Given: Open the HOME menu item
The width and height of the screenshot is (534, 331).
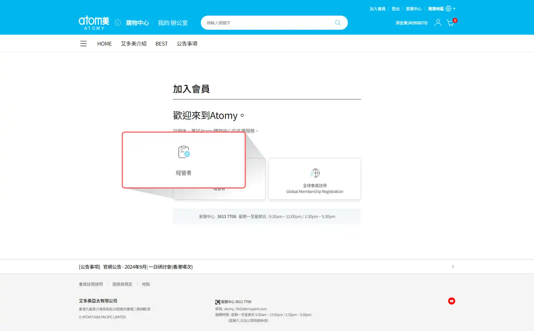Looking at the screenshot, I should [104, 44].
